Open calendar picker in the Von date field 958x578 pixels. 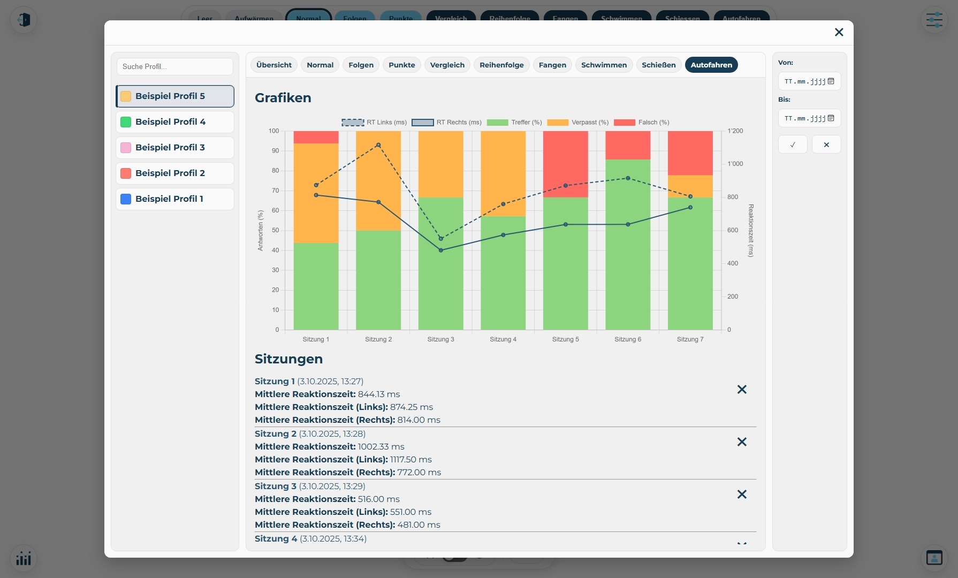[831, 81]
